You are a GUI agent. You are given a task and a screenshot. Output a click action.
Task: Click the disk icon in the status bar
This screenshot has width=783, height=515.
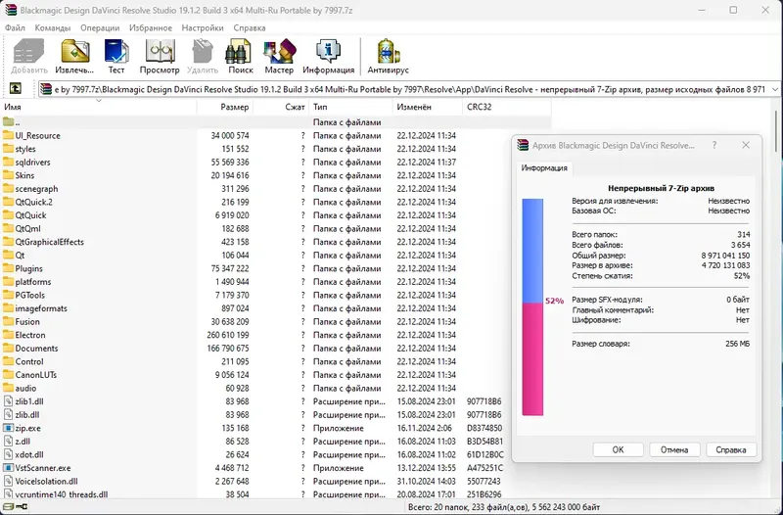pos(8,507)
